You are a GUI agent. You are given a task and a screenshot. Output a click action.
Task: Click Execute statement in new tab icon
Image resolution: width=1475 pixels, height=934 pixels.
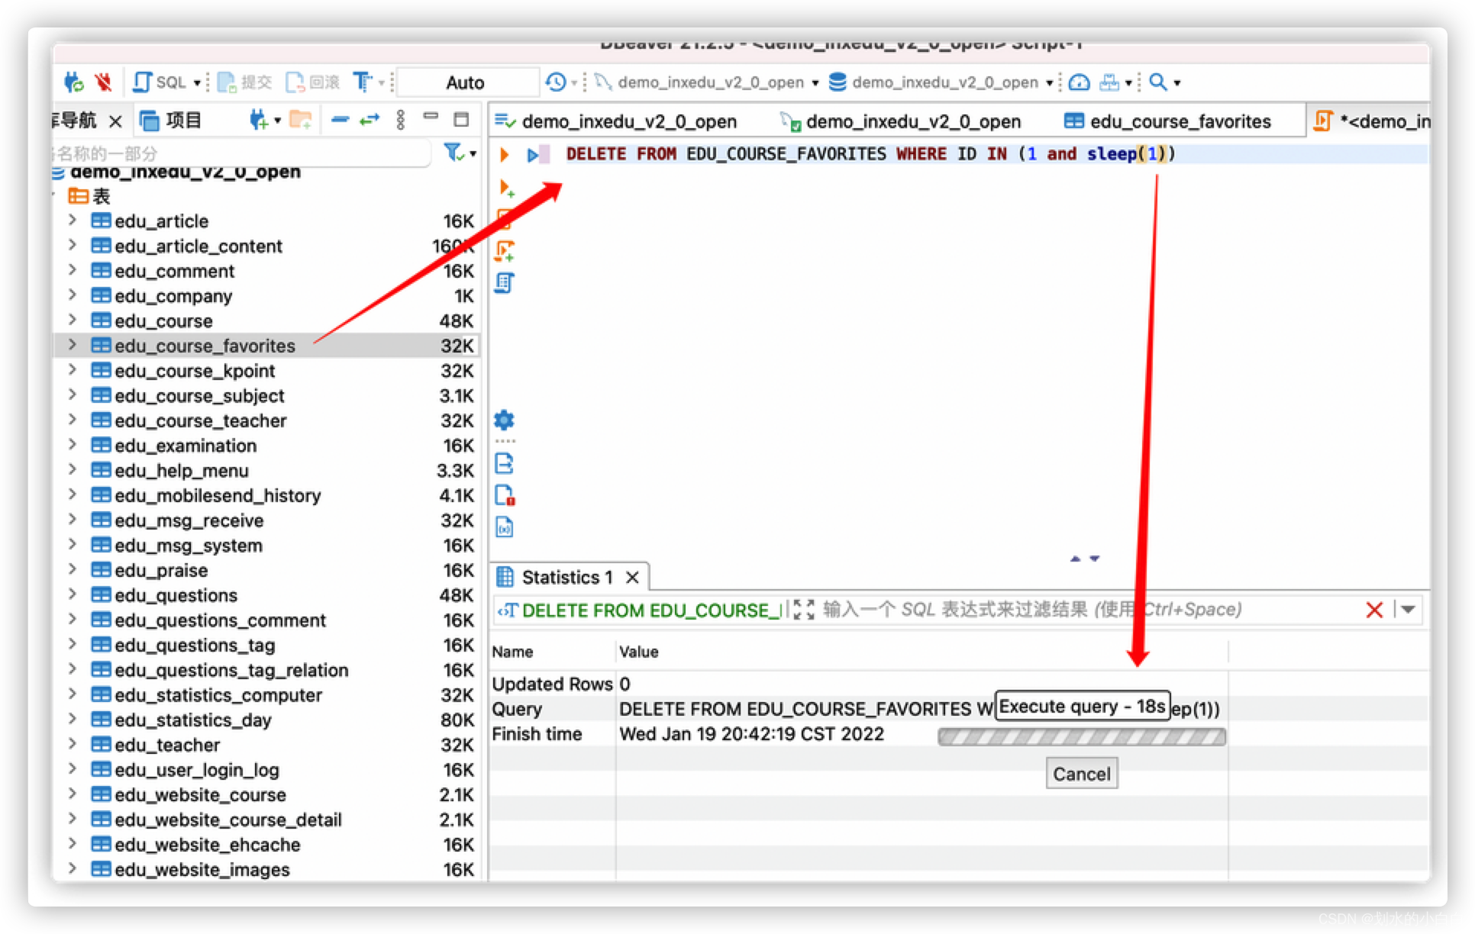tap(506, 188)
